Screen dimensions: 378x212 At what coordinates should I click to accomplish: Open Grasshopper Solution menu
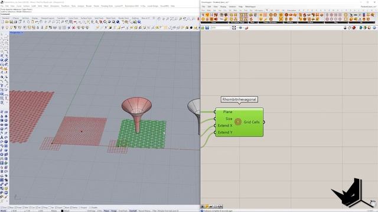tap(232, 6)
